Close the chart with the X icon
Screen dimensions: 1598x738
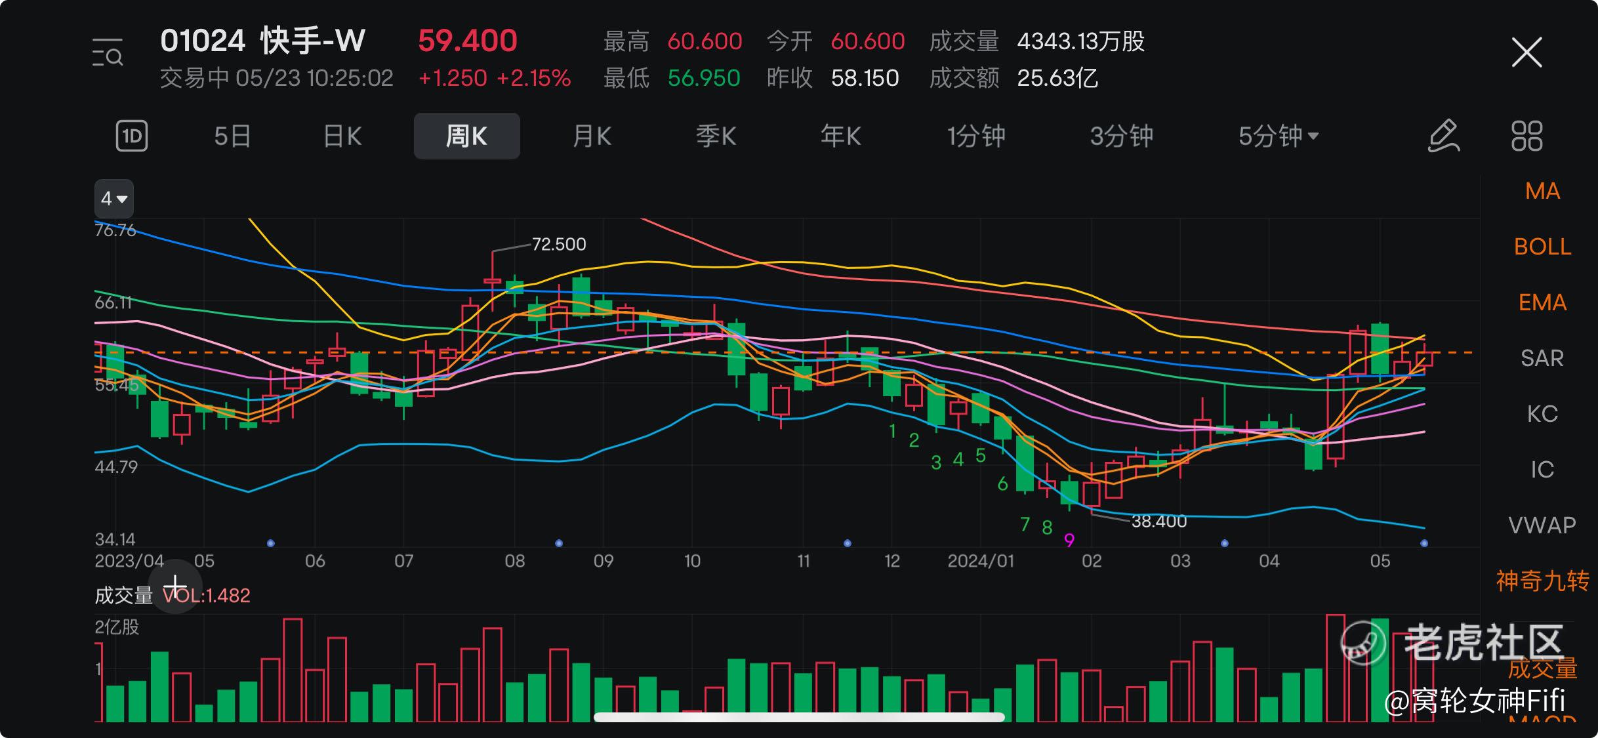[x=1526, y=52]
